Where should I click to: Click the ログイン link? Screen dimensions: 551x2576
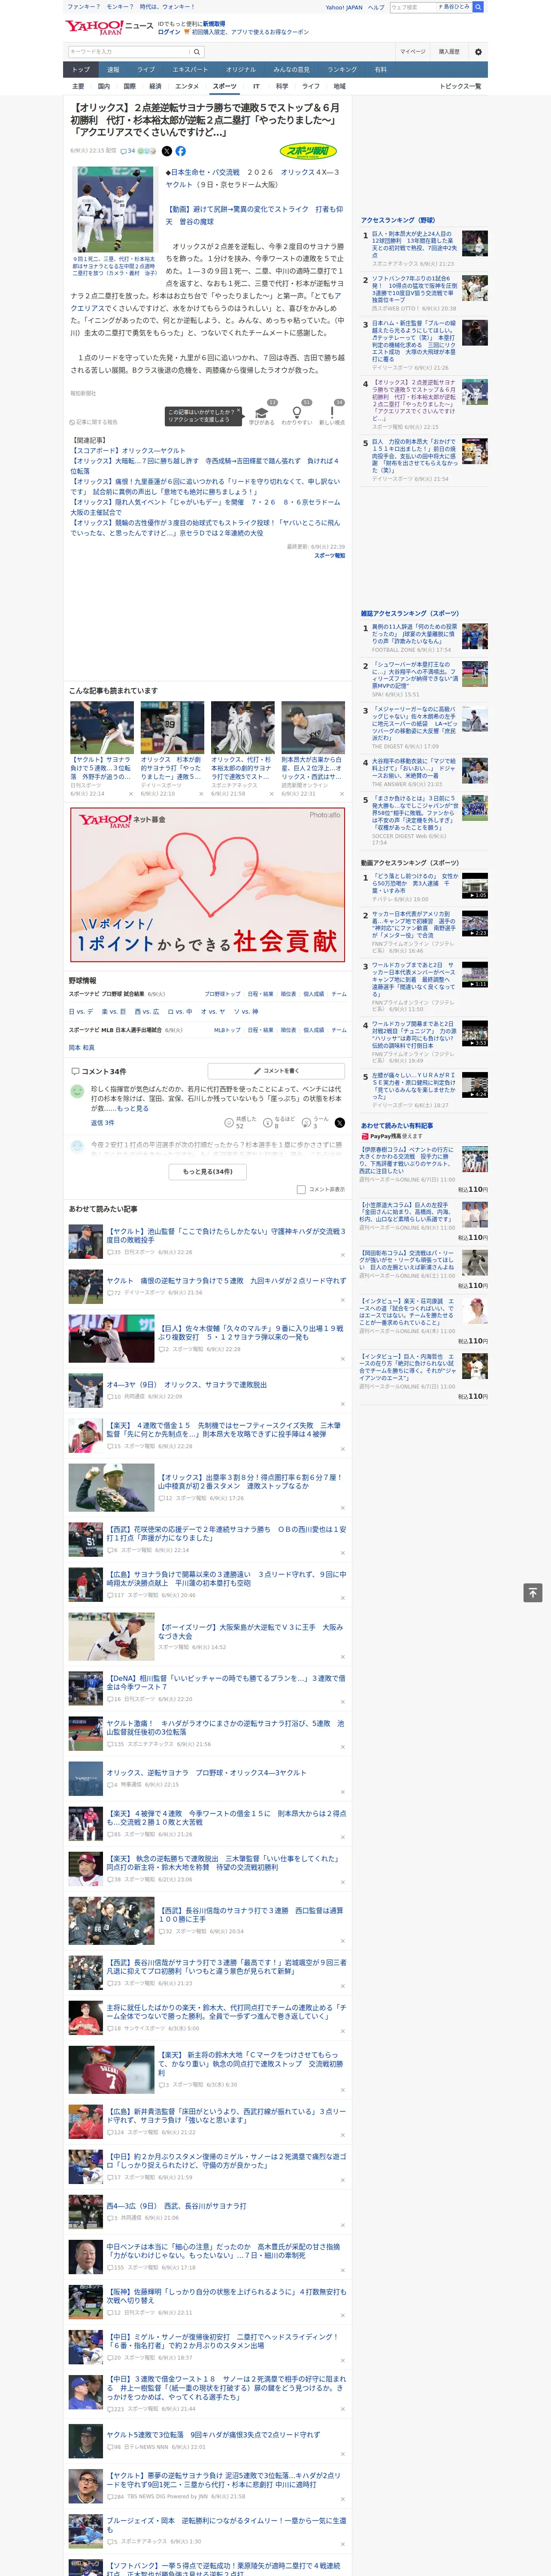[169, 32]
